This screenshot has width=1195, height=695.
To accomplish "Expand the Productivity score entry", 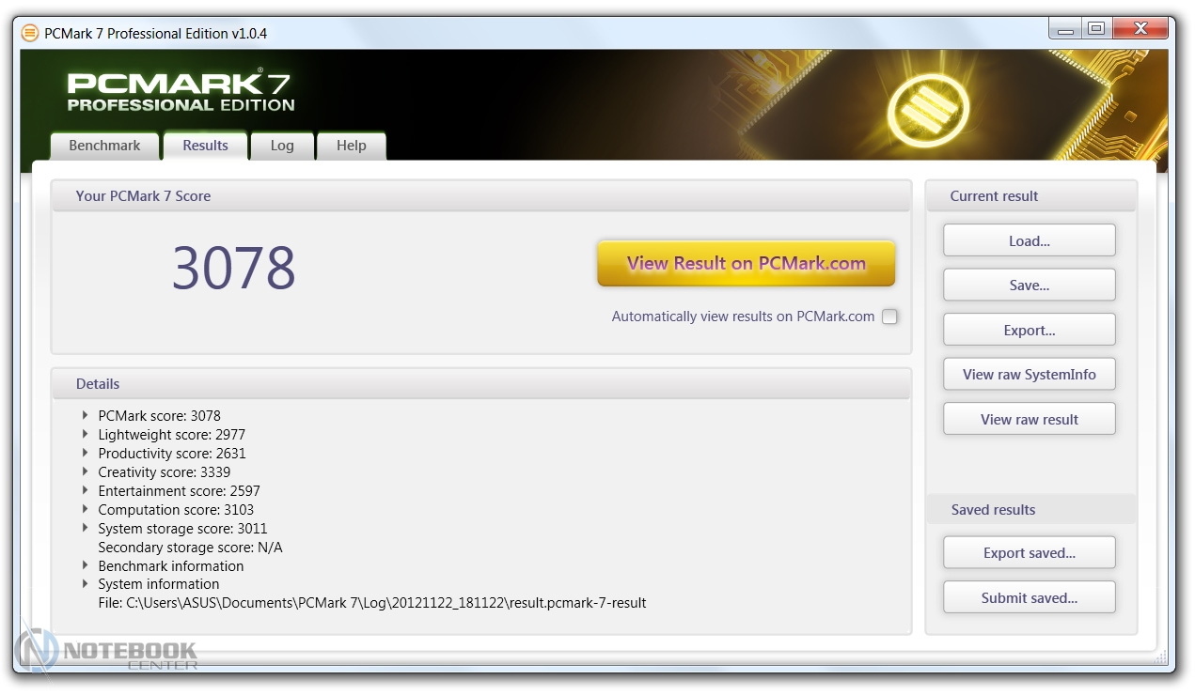I will point(86,453).
